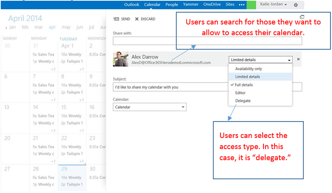Switch to the Outlook tab
The height and width of the screenshot is (193, 332).
(x=132, y=5)
